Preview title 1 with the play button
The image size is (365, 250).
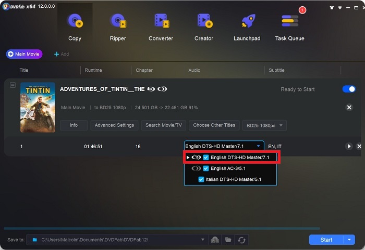coord(349,146)
